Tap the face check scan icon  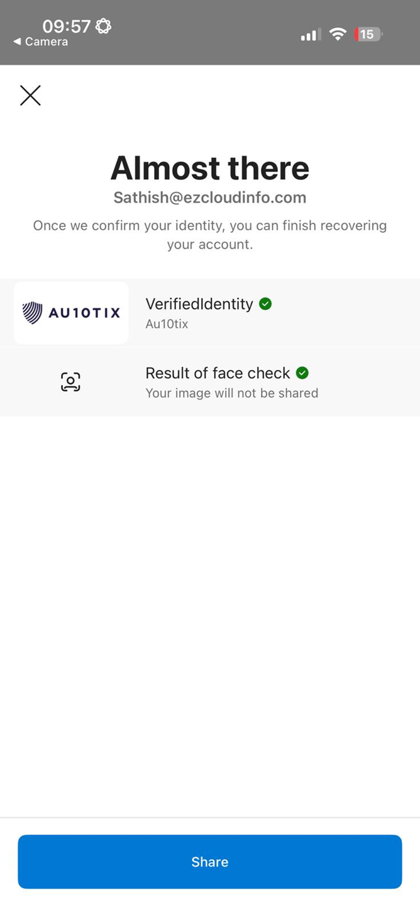coord(70,382)
